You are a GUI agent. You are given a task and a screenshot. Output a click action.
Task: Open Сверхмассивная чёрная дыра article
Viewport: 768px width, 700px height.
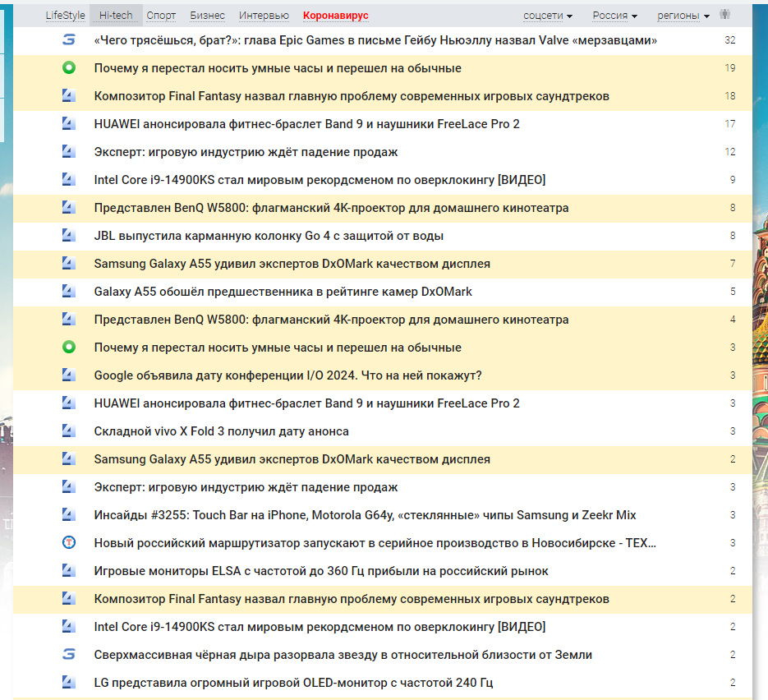pyautogui.click(x=343, y=655)
